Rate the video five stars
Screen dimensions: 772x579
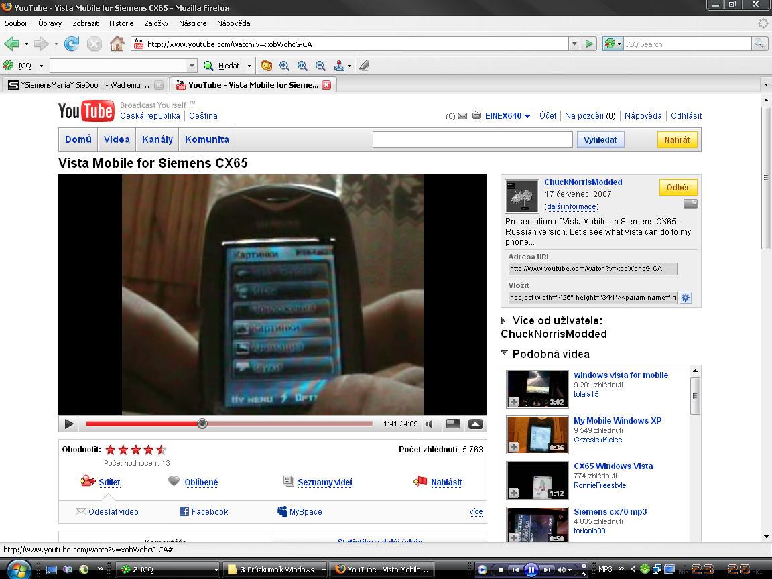[161, 450]
